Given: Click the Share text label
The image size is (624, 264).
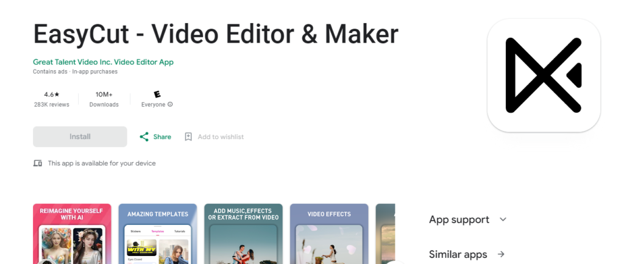Looking at the screenshot, I should pos(162,137).
